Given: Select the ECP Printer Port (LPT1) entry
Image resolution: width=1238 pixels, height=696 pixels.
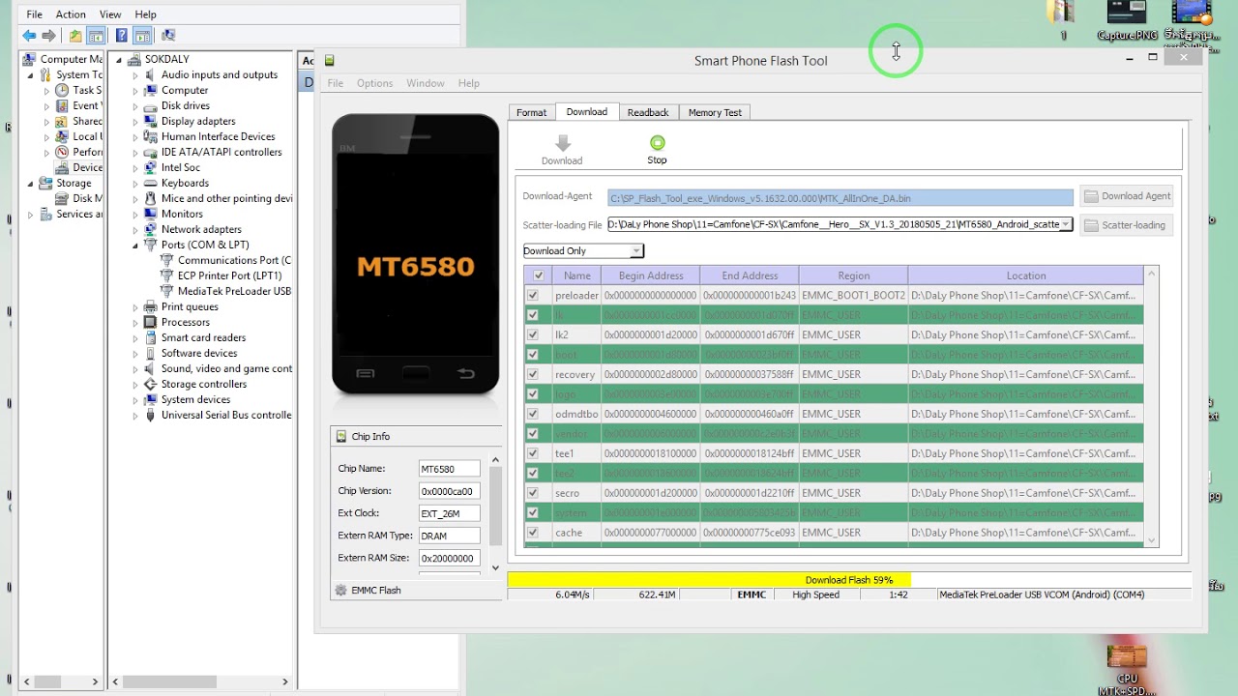Looking at the screenshot, I should coord(229,275).
